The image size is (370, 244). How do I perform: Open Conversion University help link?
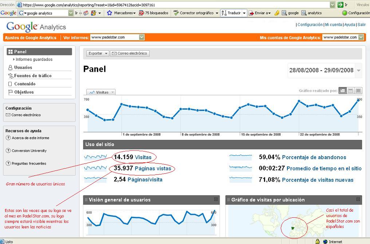pyautogui.click(x=29, y=150)
